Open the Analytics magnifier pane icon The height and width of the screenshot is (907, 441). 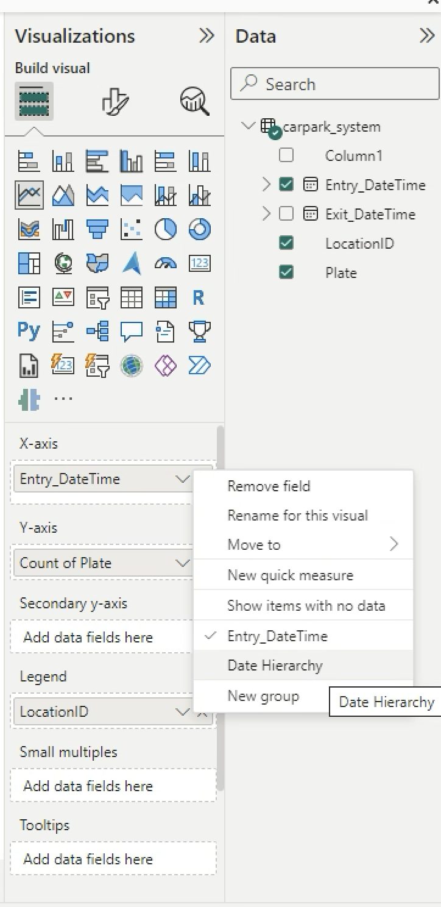click(x=195, y=101)
